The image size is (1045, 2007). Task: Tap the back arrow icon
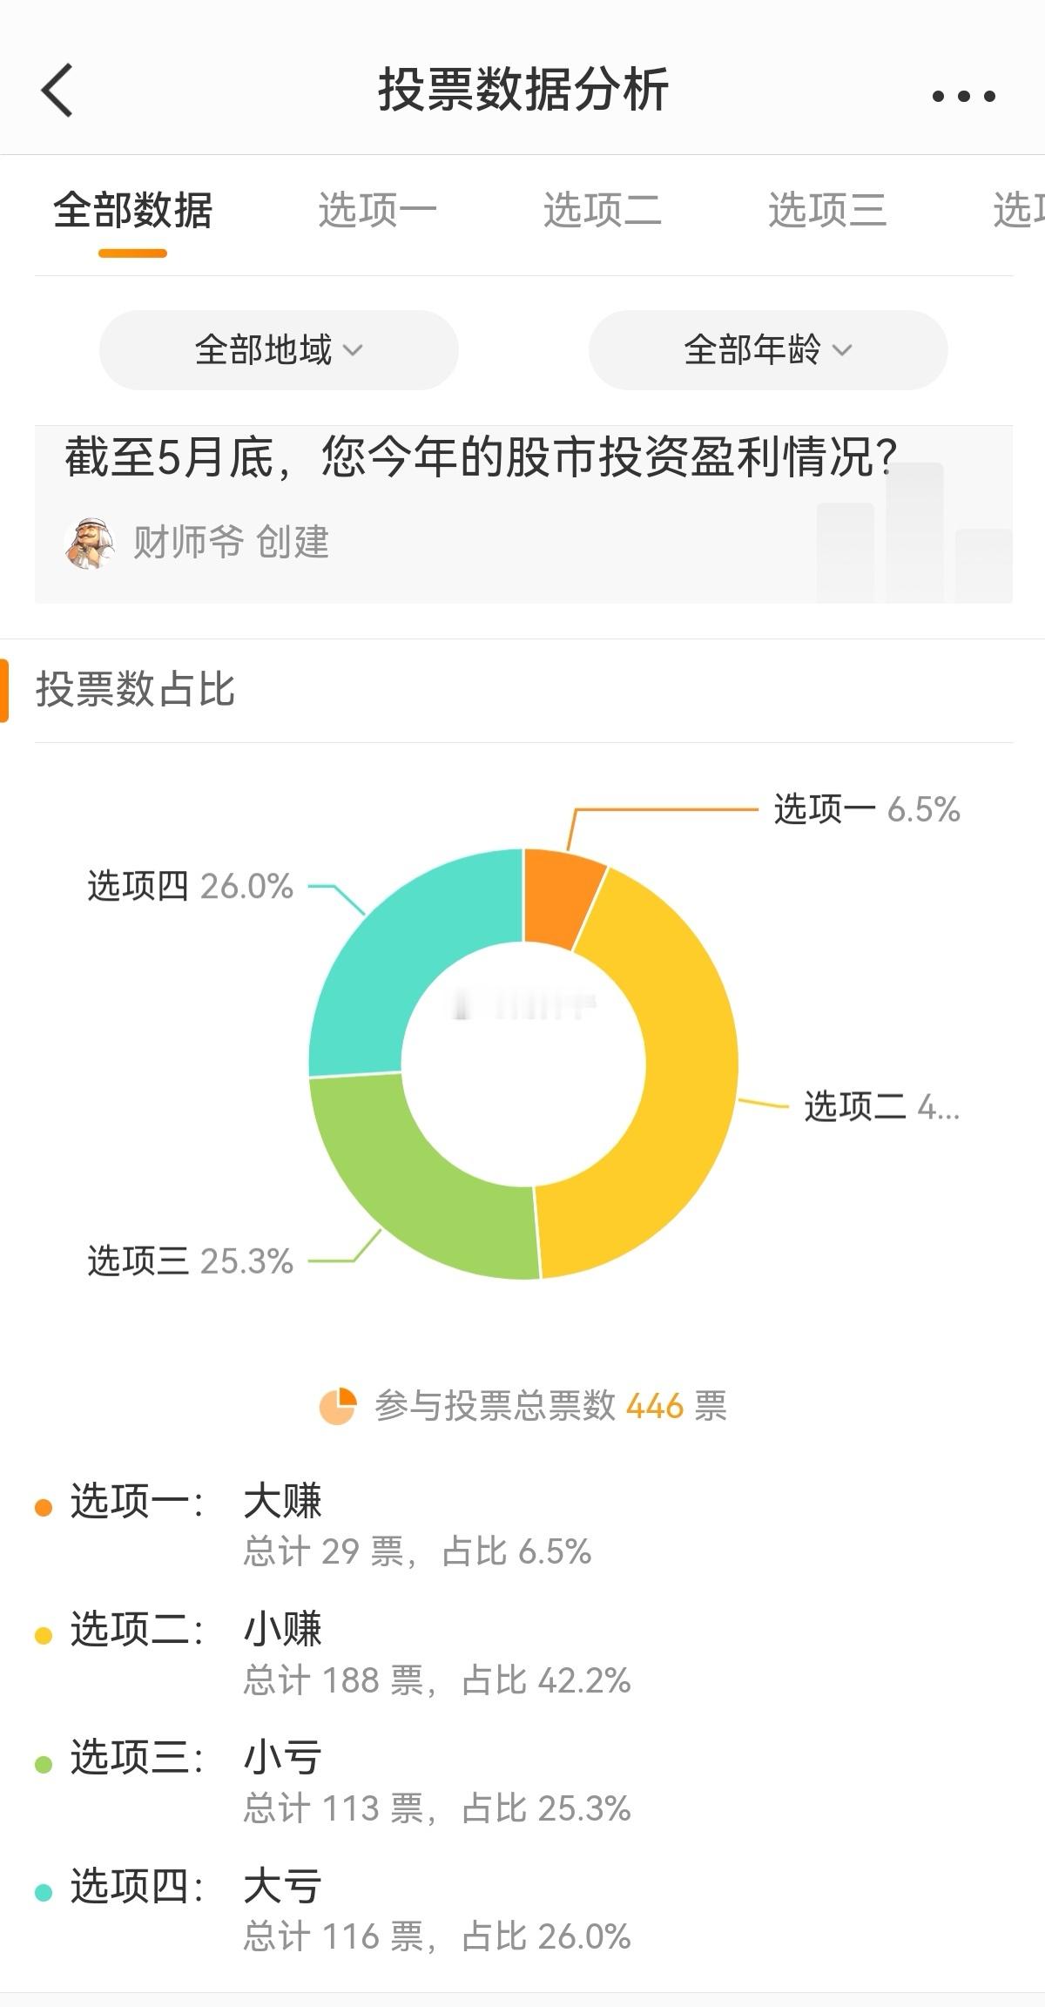coord(57,90)
